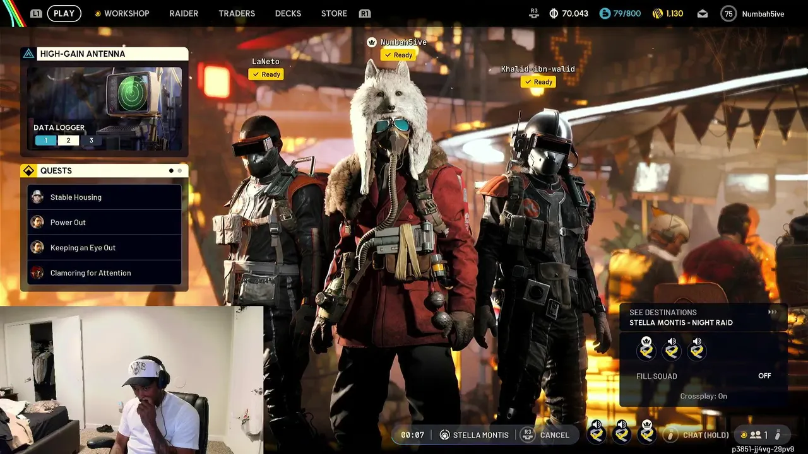Click the yellow online status dot
This screenshot has height=454, width=808.
[x=744, y=435]
